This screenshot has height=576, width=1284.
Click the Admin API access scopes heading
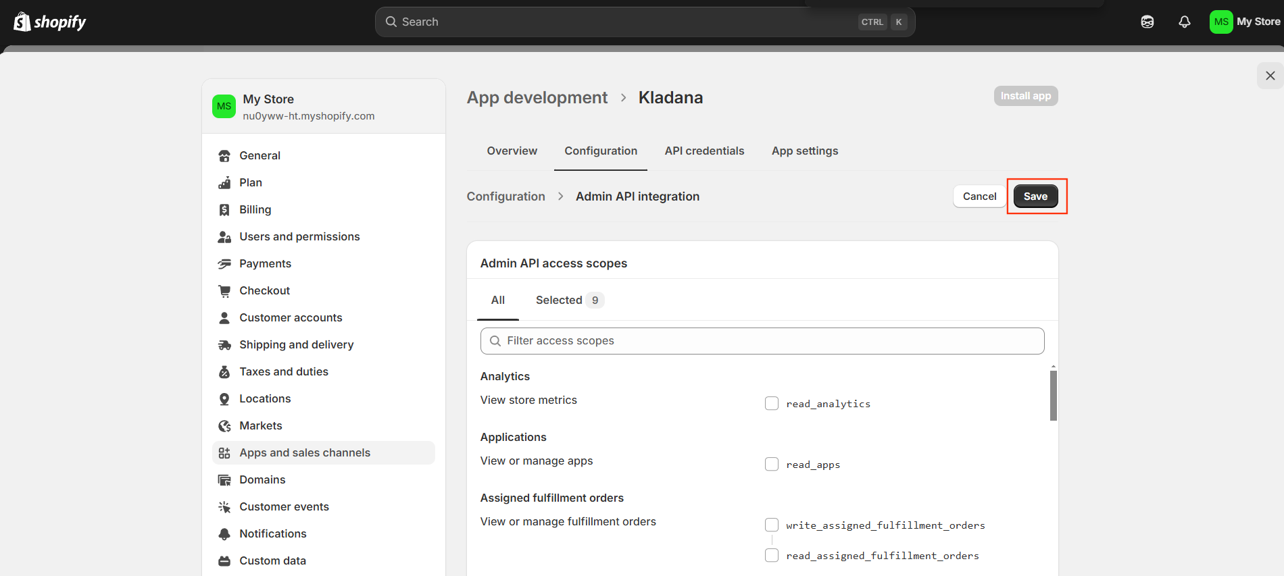click(x=553, y=263)
